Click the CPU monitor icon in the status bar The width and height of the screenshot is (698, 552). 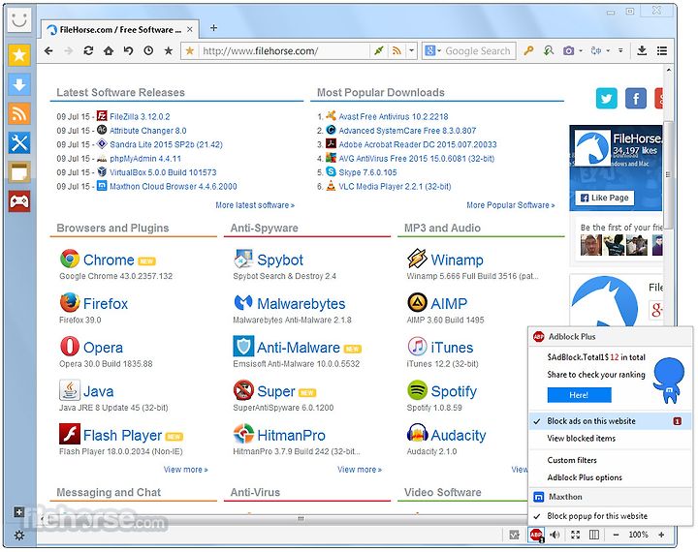pyautogui.click(x=514, y=535)
